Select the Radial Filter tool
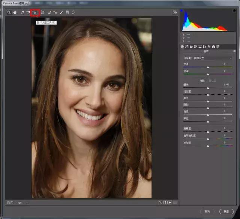Image resolution: width=240 pixels, height=219 pixels. 73,12
